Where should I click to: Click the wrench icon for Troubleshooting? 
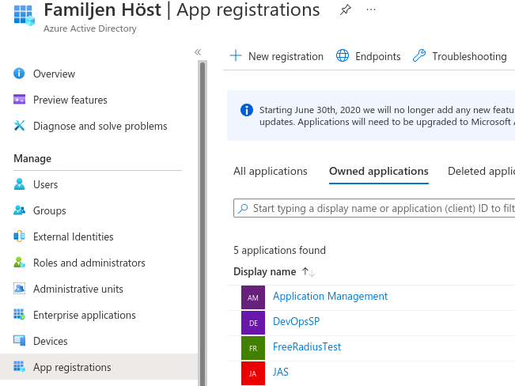pyautogui.click(x=419, y=55)
